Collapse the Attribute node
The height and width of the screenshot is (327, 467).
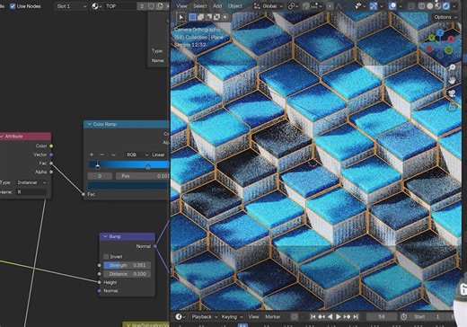point(2,137)
